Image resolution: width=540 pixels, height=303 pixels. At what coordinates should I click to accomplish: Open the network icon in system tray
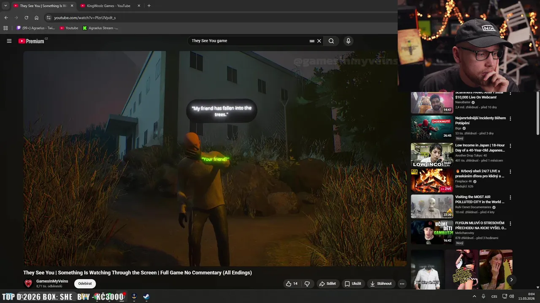coord(505,296)
